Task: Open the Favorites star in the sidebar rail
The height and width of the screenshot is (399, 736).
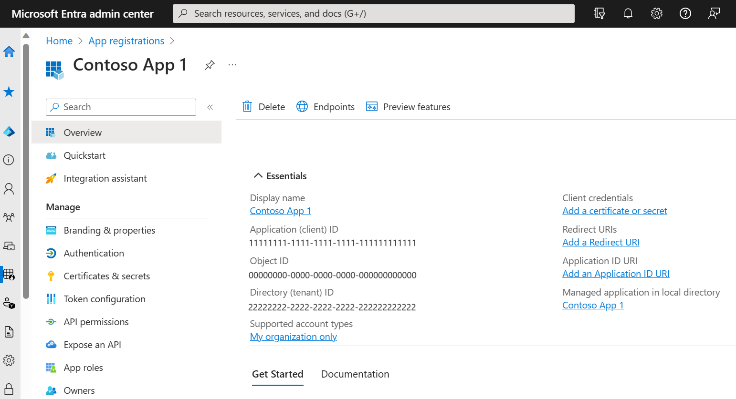Action: [9, 92]
